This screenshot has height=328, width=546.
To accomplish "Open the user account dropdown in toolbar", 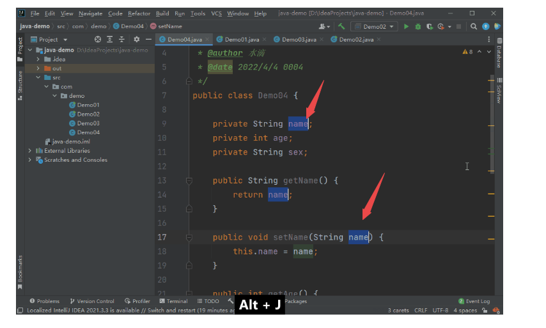I will pos(324,26).
